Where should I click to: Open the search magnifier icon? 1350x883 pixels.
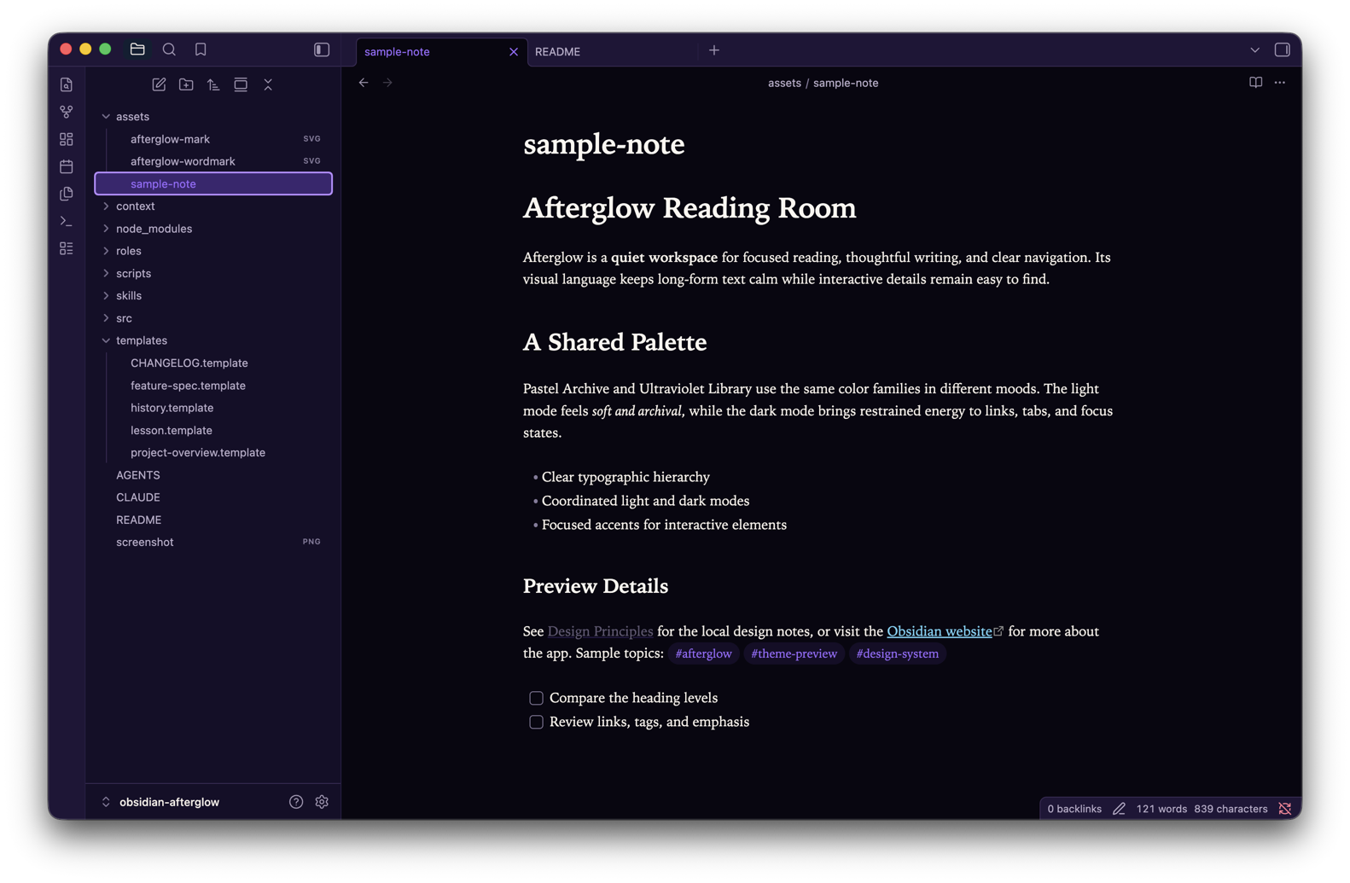click(x=169, y=49)
